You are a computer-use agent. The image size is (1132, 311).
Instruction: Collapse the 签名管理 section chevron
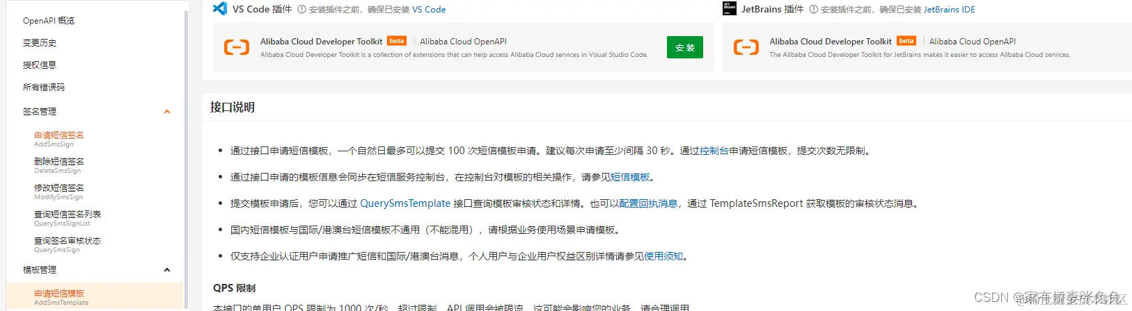tap(167, 112)
